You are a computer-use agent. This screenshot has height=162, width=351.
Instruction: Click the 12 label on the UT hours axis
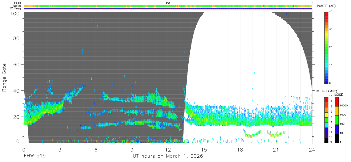pyautogui.click(x=168, y=149)
